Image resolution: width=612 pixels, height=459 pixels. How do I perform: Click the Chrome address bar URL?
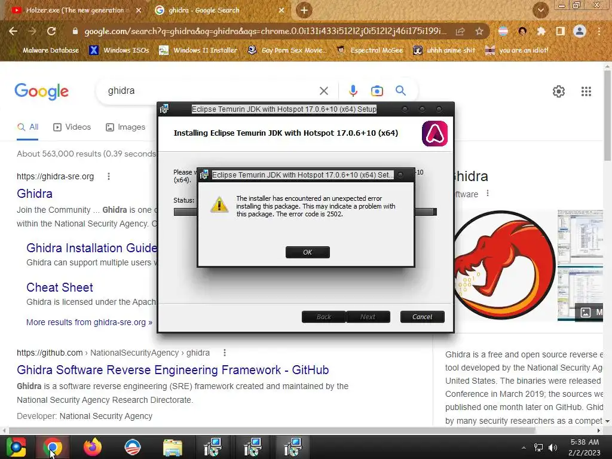(265, 31)
